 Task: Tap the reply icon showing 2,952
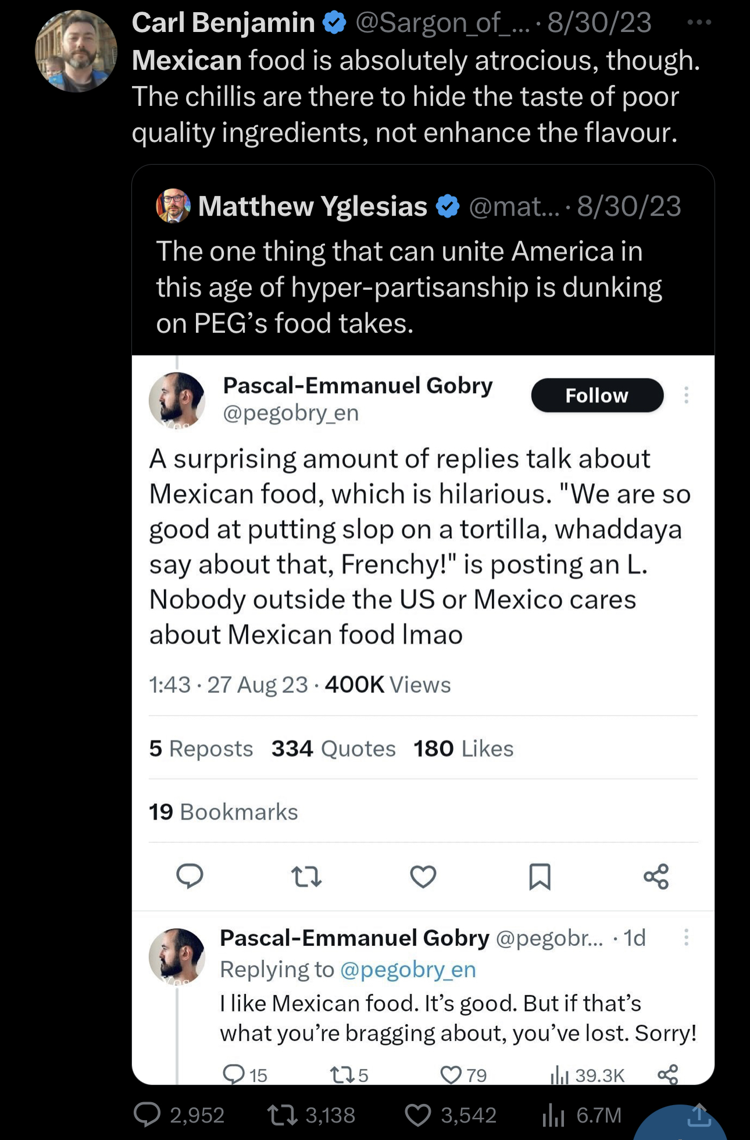coord(147,1114)
